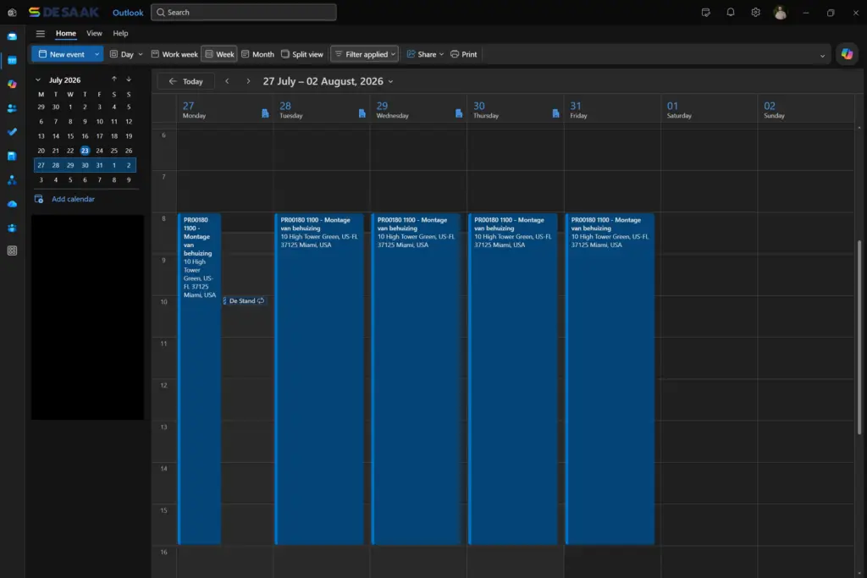Create a New event
The width and height of the screenshot is (867, 578).
tap(61, 54)
